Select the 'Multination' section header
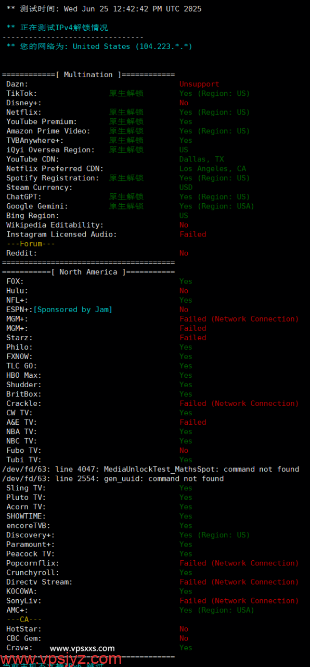Screen dimensions: 310x667 click(x=88, y=75)
